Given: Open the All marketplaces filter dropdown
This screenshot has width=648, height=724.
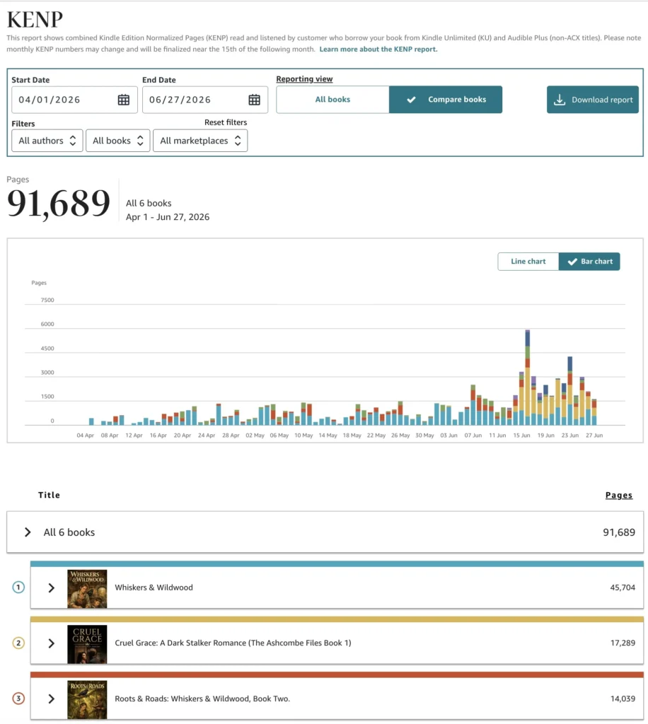Looking at the screenshot, I should click(200, 141).
